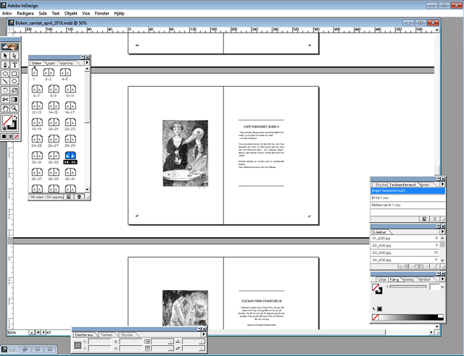Select the Selection arrow tool
464x356 pixels.
(x=5, y=56)
